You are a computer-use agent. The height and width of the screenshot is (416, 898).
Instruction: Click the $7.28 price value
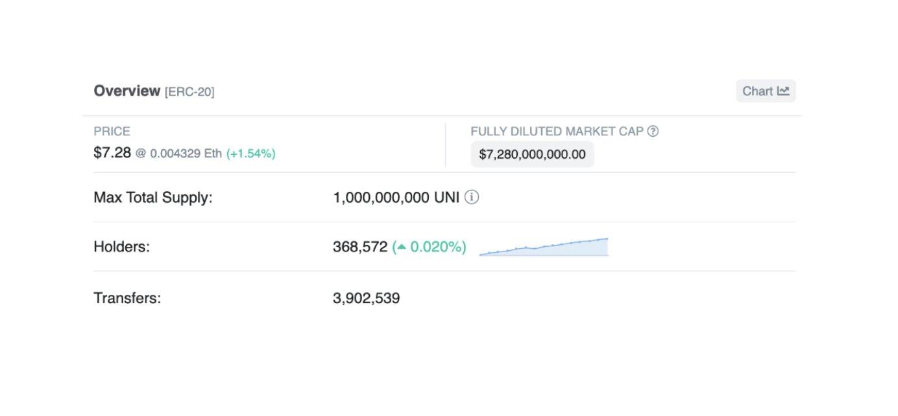pos(112,153)
